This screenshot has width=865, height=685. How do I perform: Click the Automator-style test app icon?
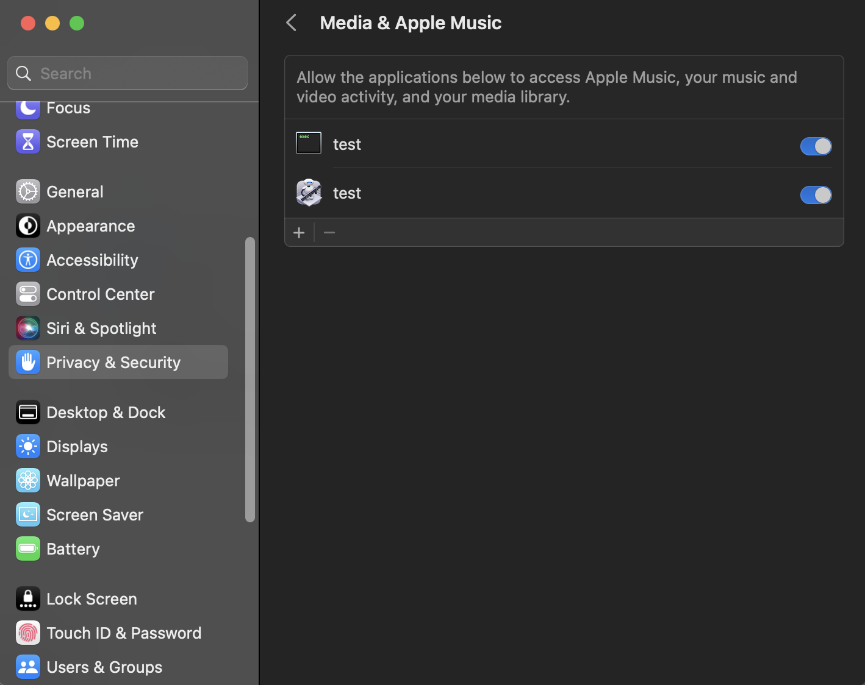(x=309, y=193)
